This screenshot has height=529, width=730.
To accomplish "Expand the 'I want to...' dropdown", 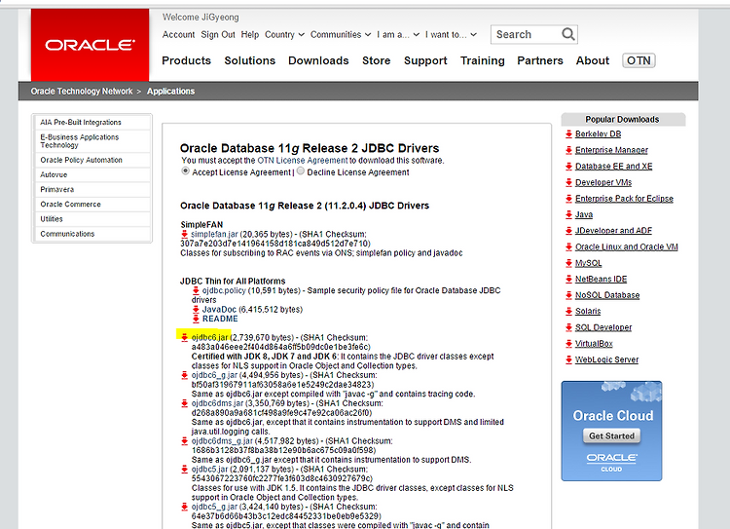I will coord(451,34).
